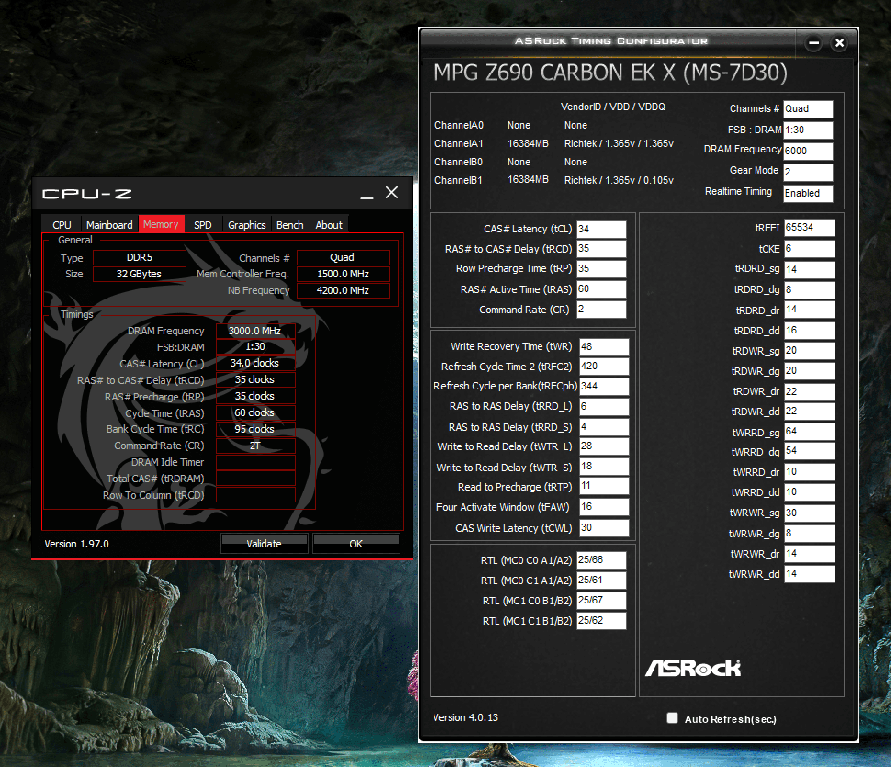Click the tWRWR_dg field
The width and height of the screenshot is (891, 767).
coord(809,534)
